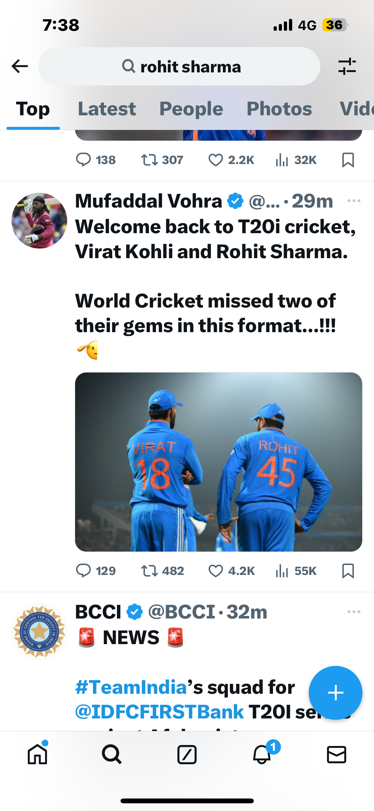Bookmark Mufaddal Vohra's post

348,571
